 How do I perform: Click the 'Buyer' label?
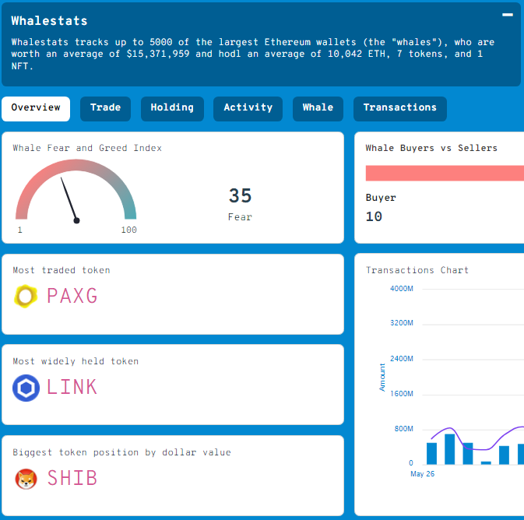tap(381, 198)
